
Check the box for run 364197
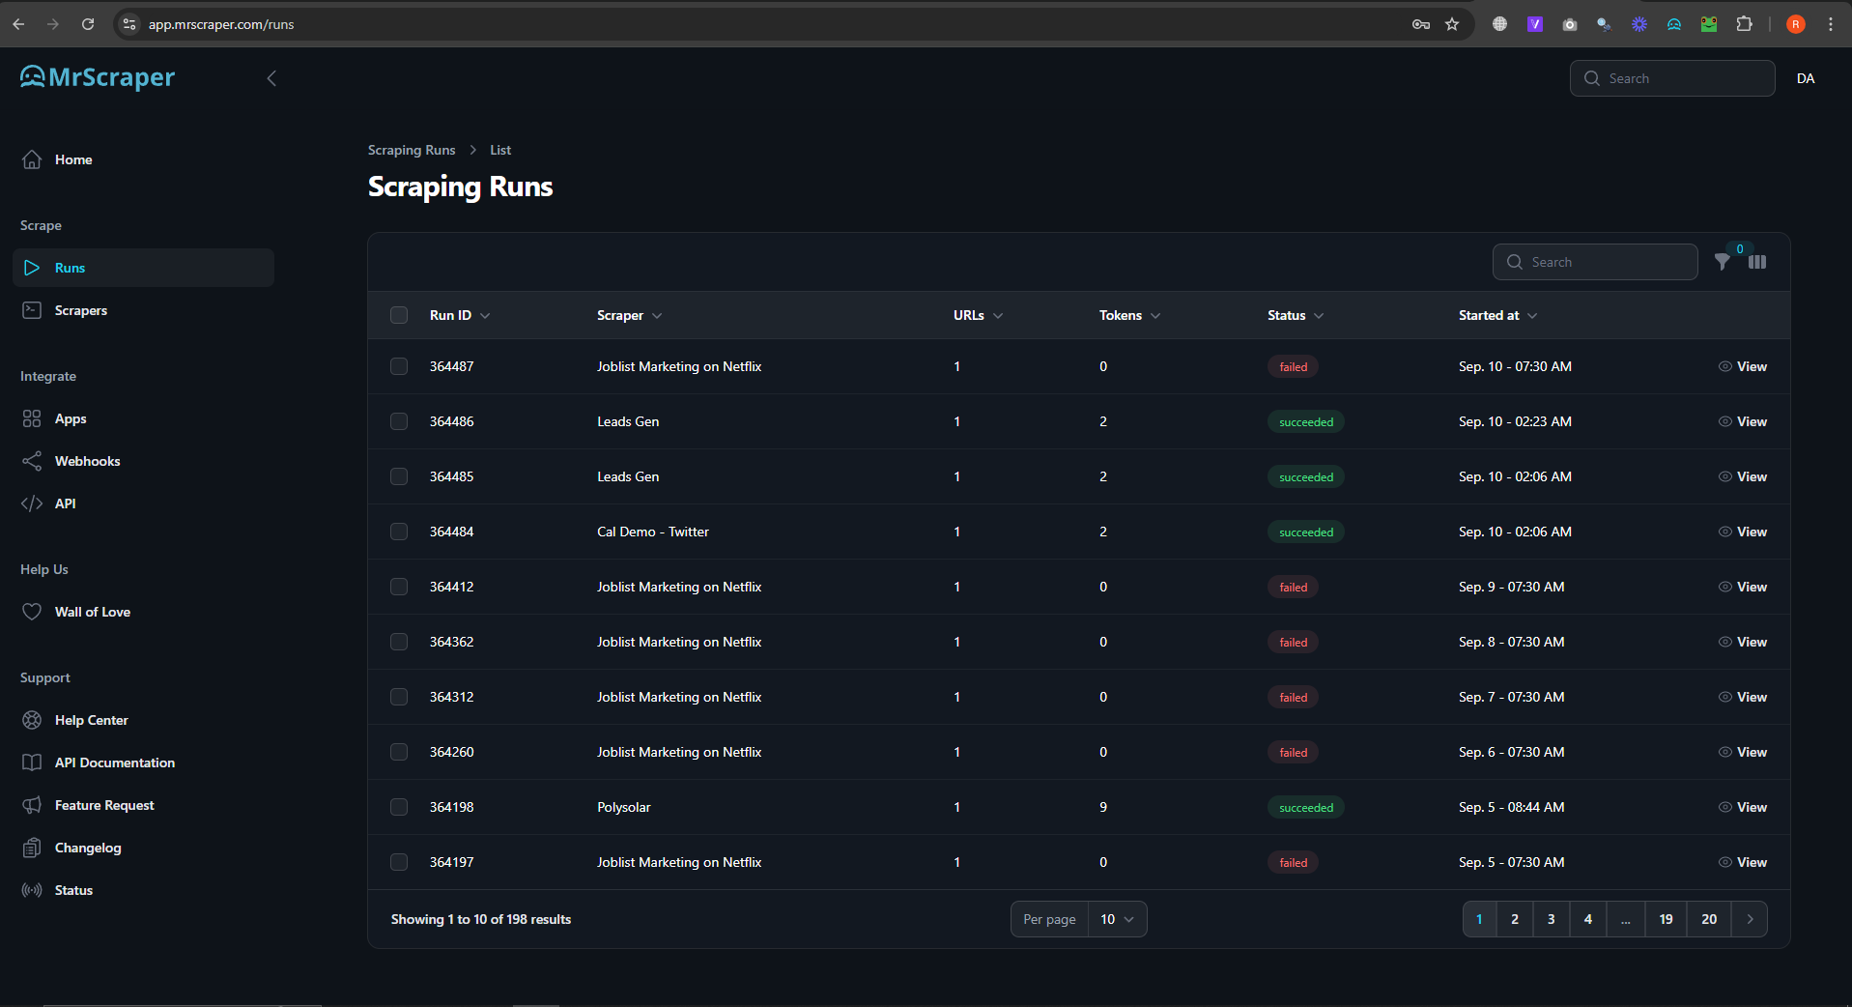pyautogui.click(x=399, y=862)
